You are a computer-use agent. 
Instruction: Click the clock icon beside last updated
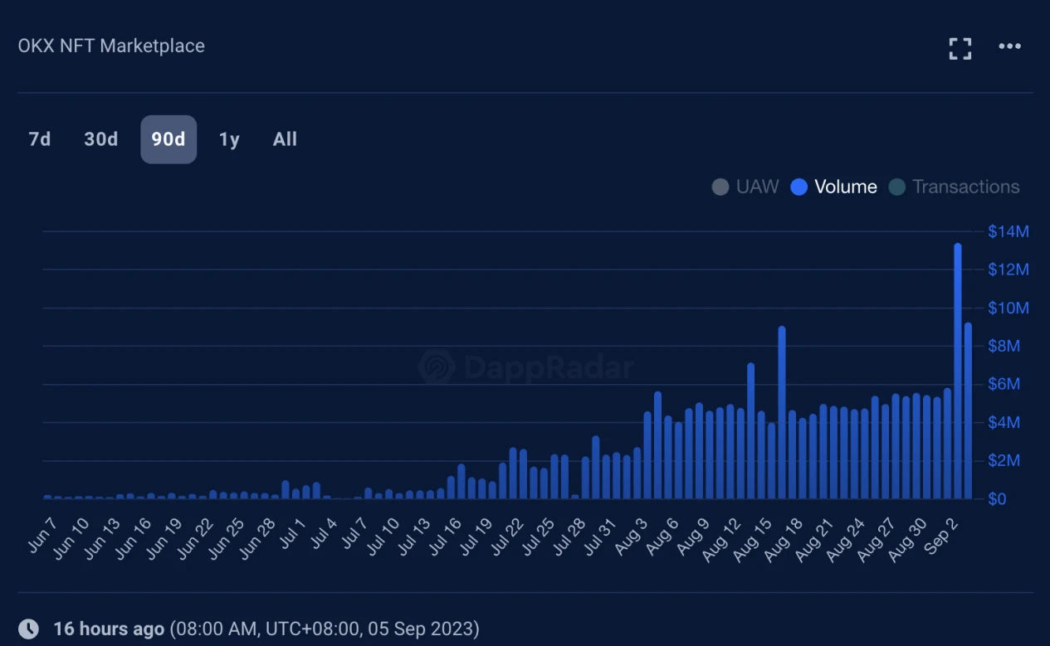pos(28,629)
